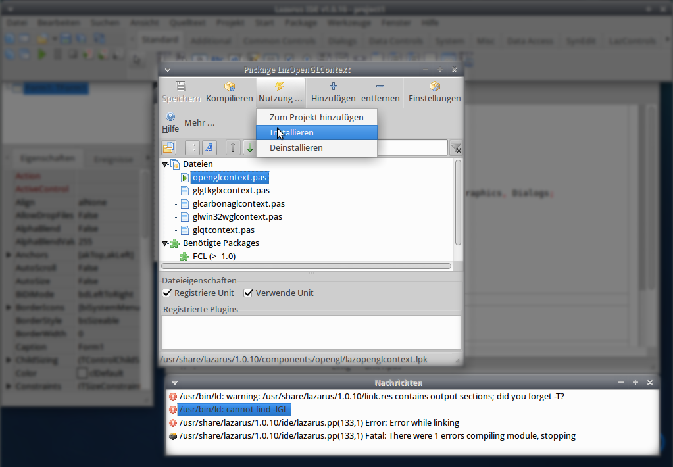The width and height of the screenshot is (673, 467).
Task: Click the Registrierte Plugins list box
Action: [311, 333]
